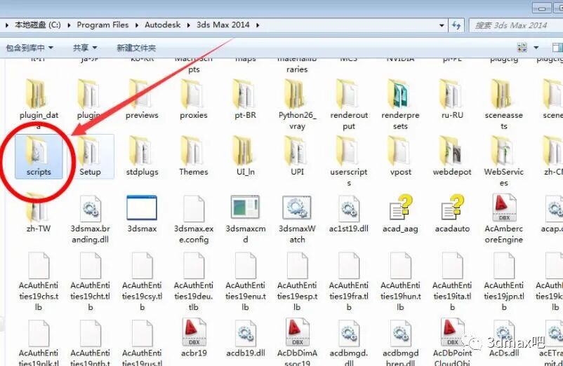Navigate to Program Files in address bar
Image resolution: width=563 pixels, height=366 pixels.
click(102, 25)
